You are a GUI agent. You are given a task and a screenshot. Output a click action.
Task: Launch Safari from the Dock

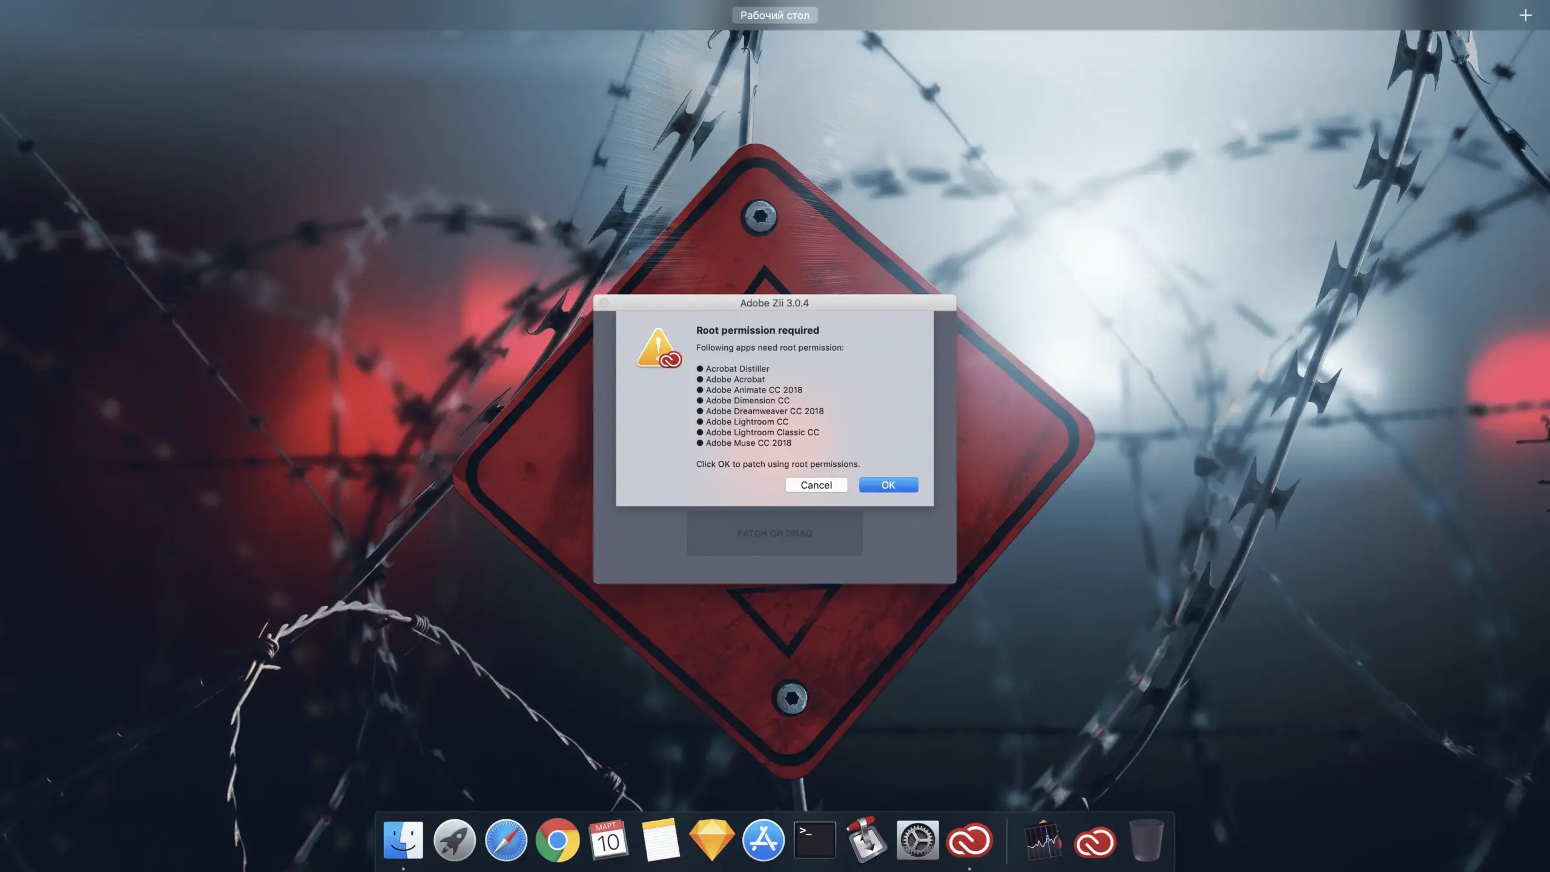[506, 840]
